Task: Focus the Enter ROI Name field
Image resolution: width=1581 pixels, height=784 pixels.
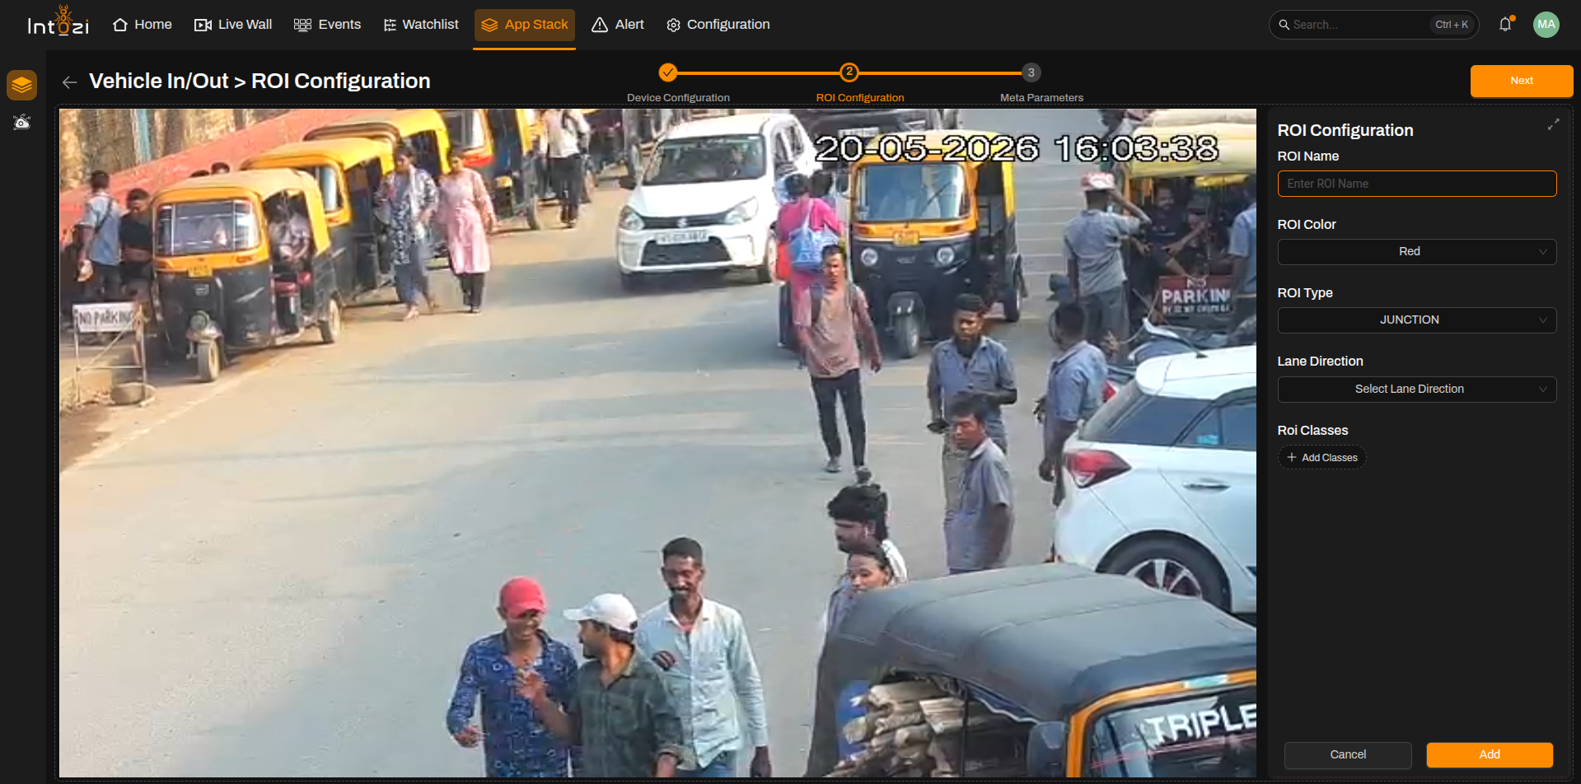Action: click(x=1416, y=184)
